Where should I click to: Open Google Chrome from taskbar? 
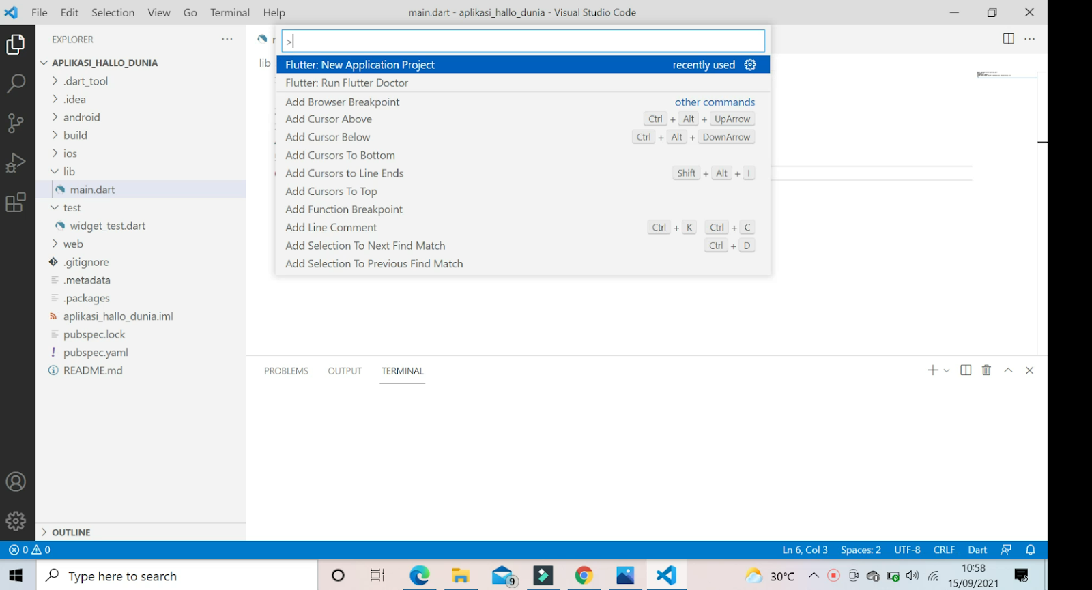click(x=584, y=576)
